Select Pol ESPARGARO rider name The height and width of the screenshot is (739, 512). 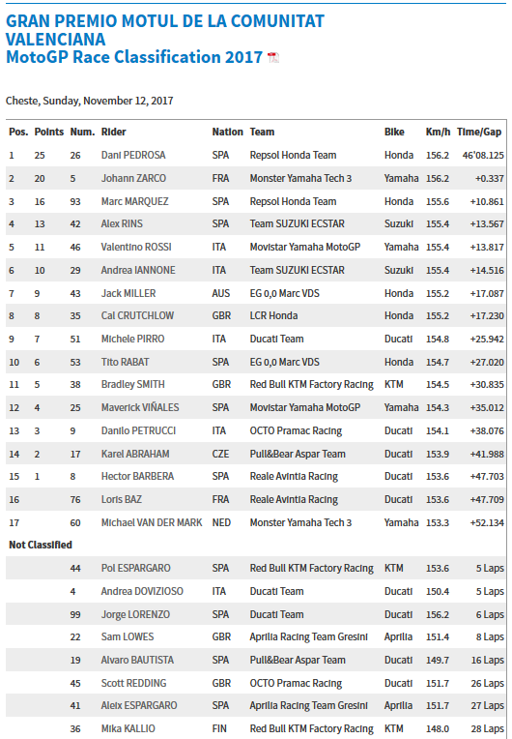(x=135, y=568)
